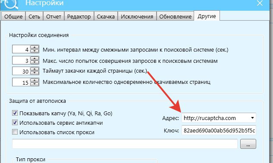Increase simultaneous pages count with up arrow

[35, 80]
